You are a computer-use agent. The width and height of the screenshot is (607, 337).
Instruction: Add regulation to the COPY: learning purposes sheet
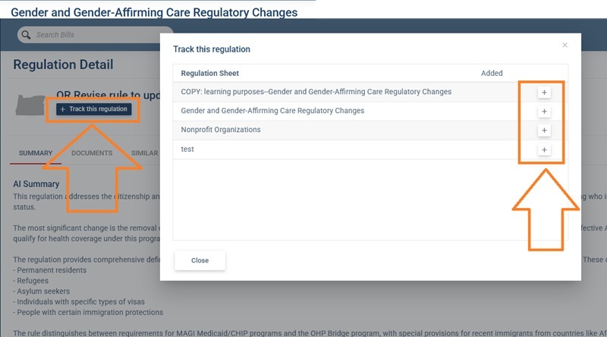coord(544,92)
